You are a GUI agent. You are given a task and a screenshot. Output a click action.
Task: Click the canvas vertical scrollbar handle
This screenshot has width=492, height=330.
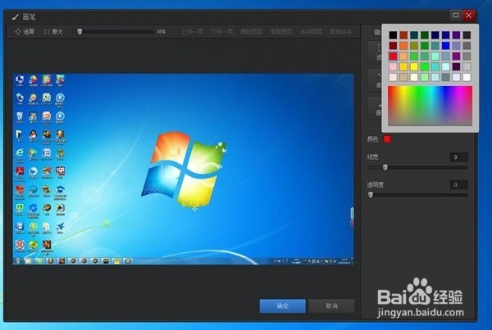pos(352,214)
